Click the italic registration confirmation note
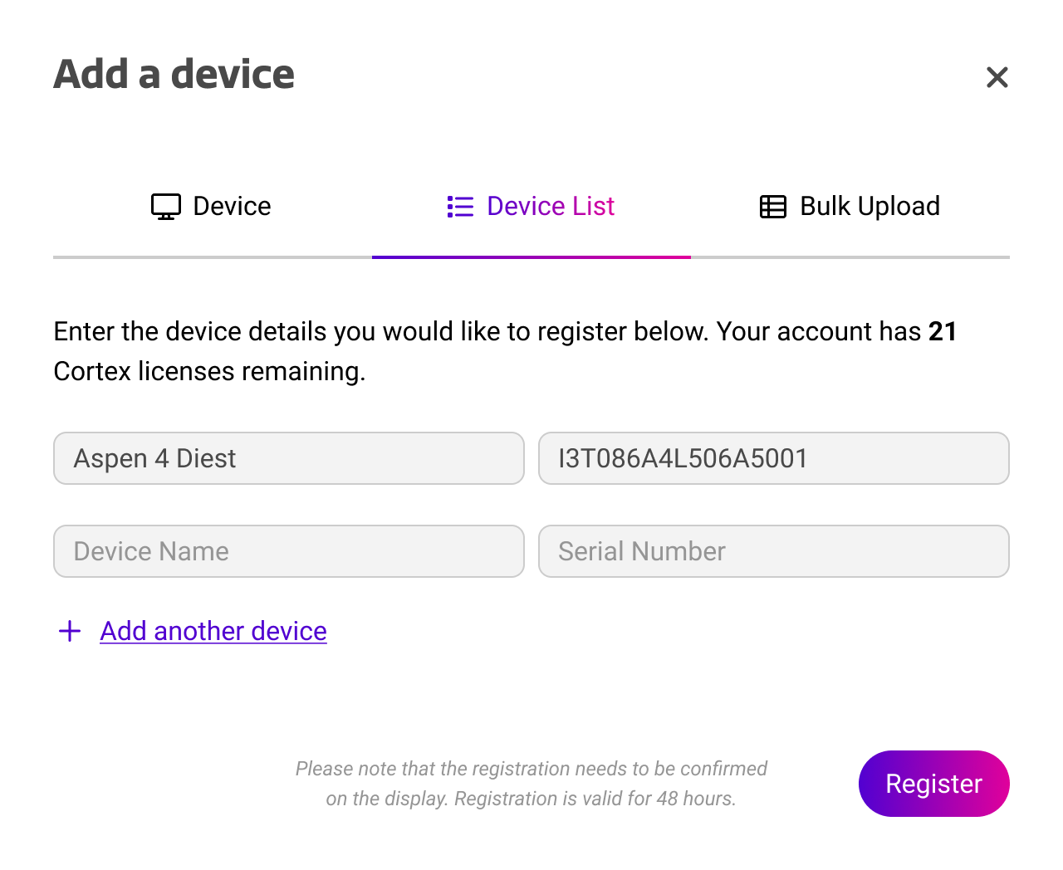Screen dimensions: 1063x870 [531, 784]
